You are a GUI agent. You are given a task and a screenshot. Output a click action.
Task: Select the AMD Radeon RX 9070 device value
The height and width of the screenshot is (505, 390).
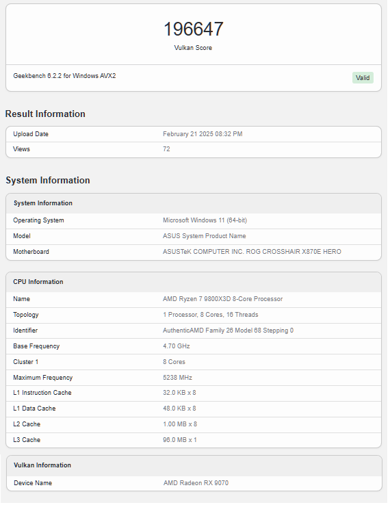[x=196, y=483]
